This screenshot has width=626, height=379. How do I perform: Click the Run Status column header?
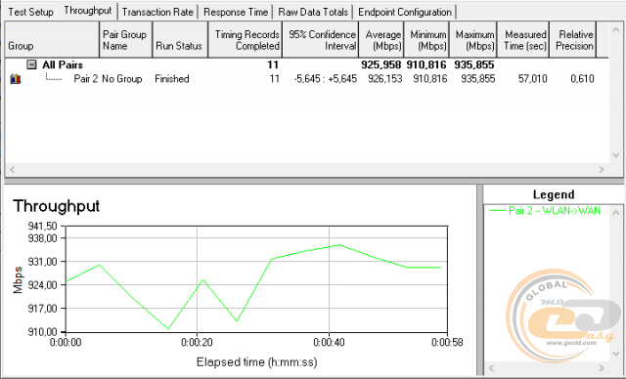click(x=180, y=40)
